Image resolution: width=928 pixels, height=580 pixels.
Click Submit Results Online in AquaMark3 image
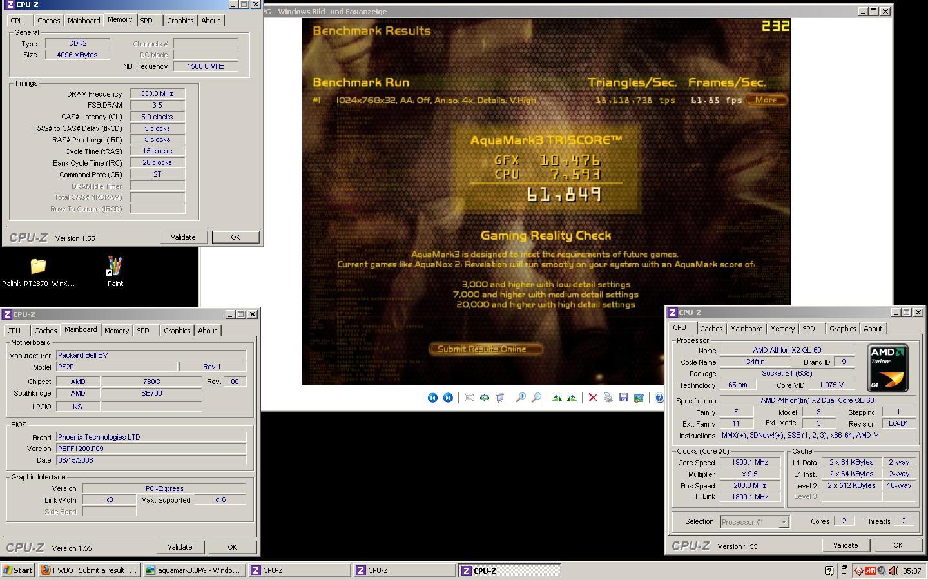485,349
